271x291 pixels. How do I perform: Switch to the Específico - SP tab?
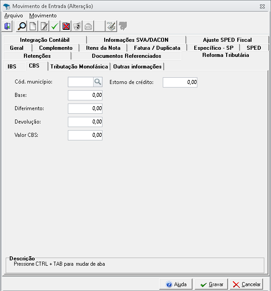click(x=214, y=48)
